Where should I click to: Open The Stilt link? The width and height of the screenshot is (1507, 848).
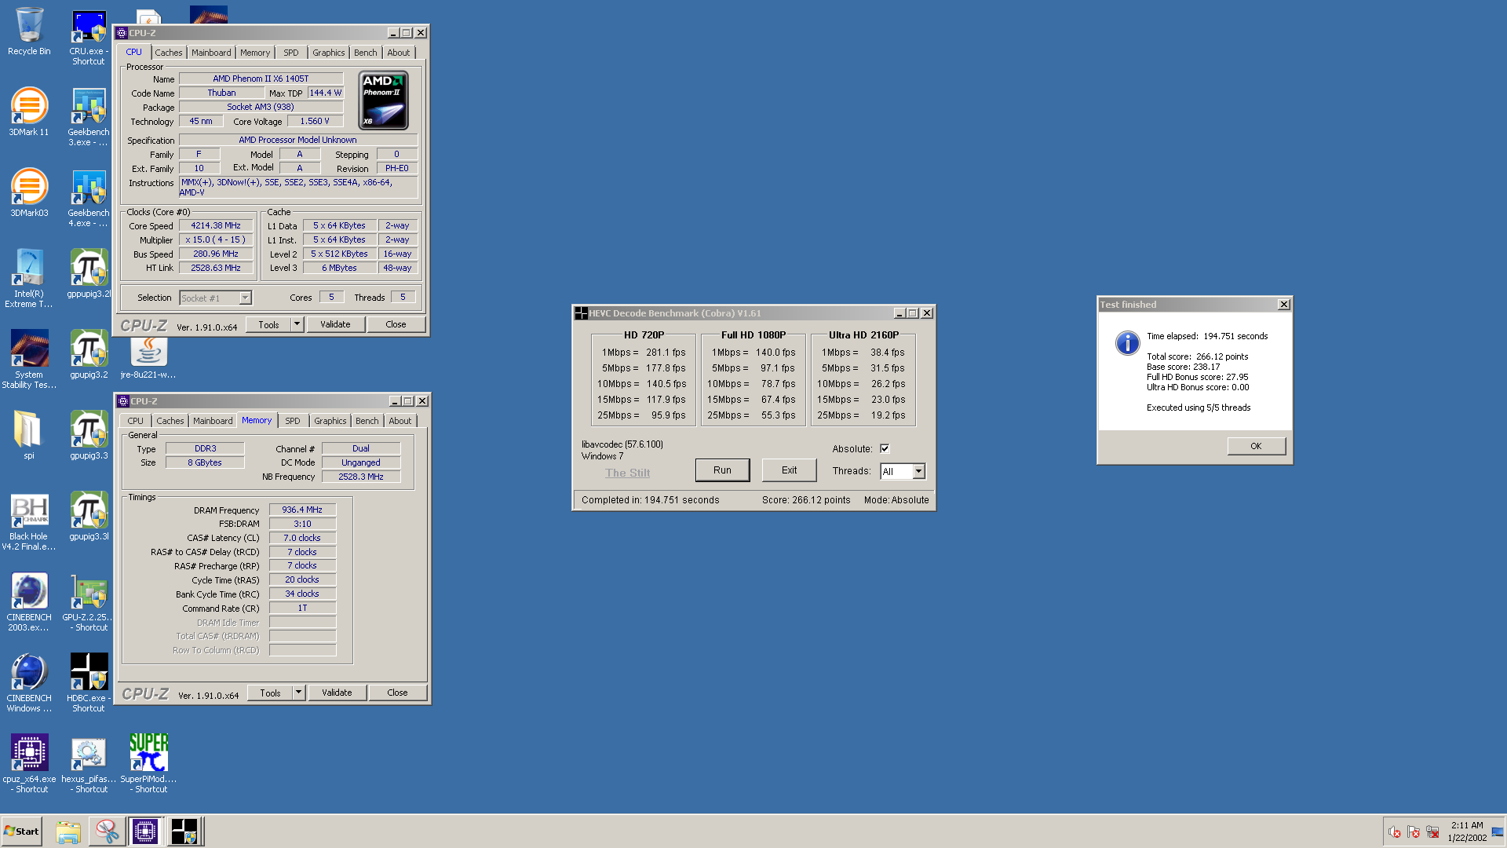pos(627,473)
